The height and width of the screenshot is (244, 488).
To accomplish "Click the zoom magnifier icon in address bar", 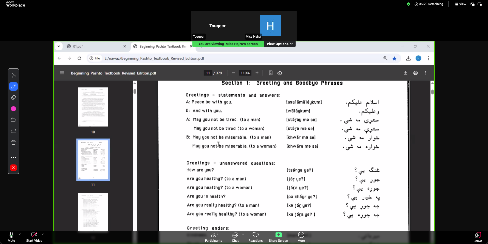I will 385,58.
